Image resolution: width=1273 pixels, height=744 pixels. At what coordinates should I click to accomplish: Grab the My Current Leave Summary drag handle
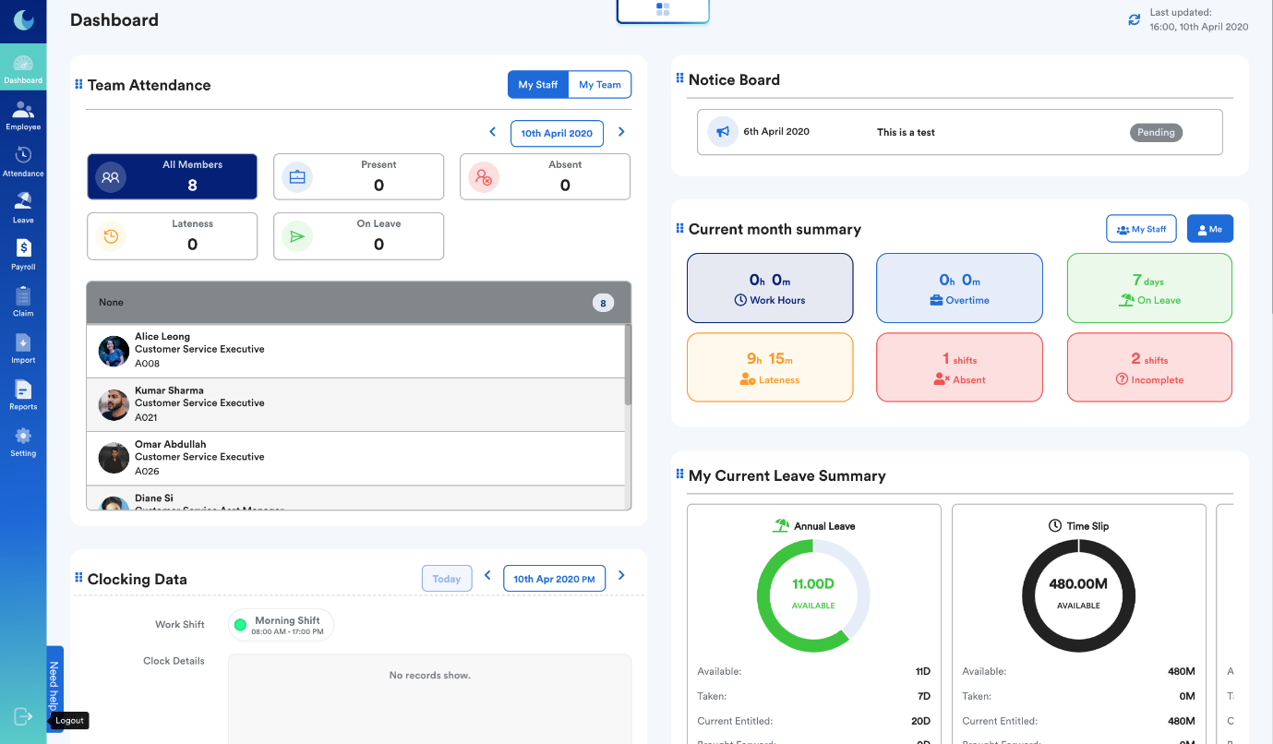point(680,475)
